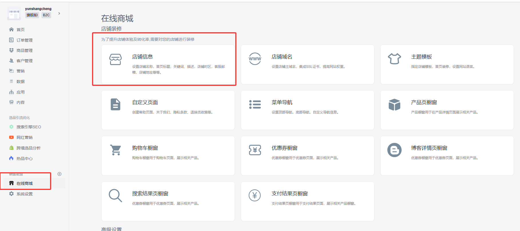The image size is (520, 231).
Task: Open 搜索引擎SEO from the sidebar
Action: tap(29, 127)
